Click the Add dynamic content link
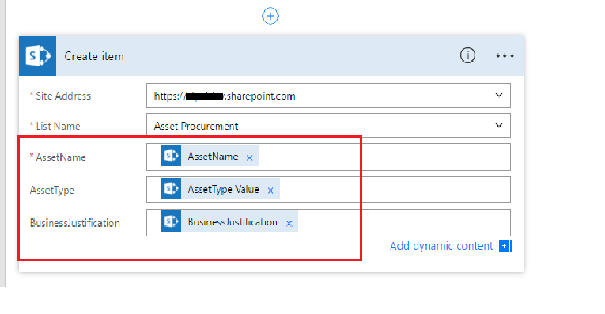605x314 pixels. pyautogui.click(x=441, y=246)
